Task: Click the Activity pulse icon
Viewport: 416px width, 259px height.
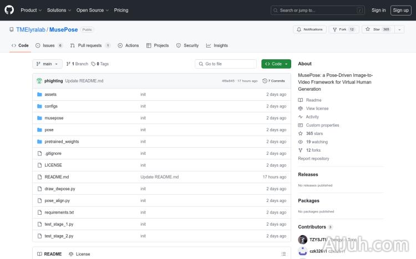Action: click(x=301, y=117)
